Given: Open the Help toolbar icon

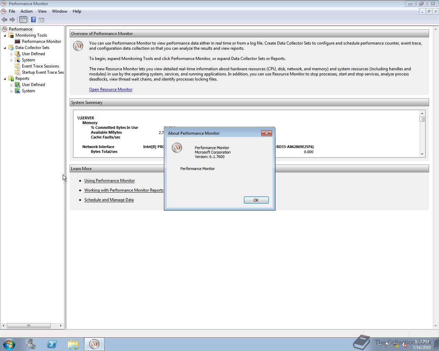Looking at the screenshot, I should 34,20.
